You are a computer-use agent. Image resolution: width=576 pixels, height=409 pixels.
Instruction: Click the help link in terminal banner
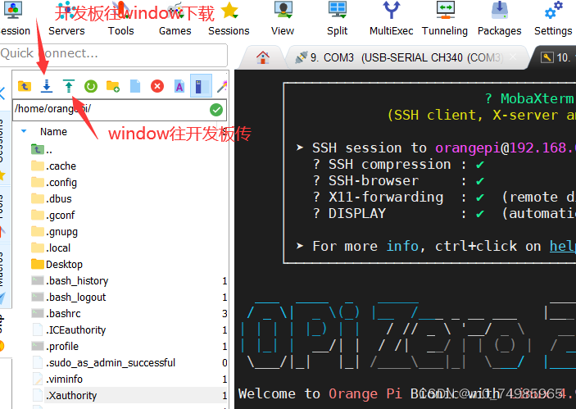[562, 246]
